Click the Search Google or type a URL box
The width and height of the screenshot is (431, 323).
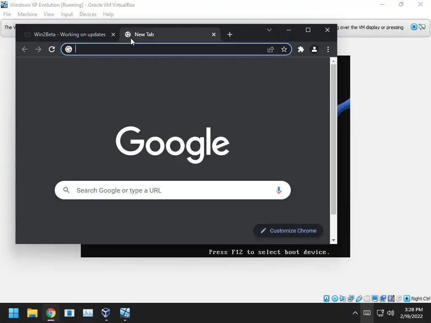click(x=173, y=190)
